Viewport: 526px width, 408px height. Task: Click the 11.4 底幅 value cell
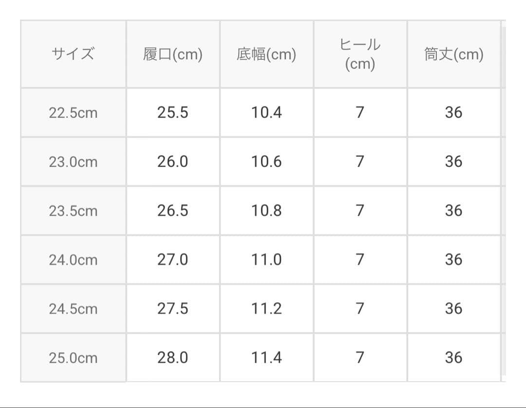click(267, 357)
